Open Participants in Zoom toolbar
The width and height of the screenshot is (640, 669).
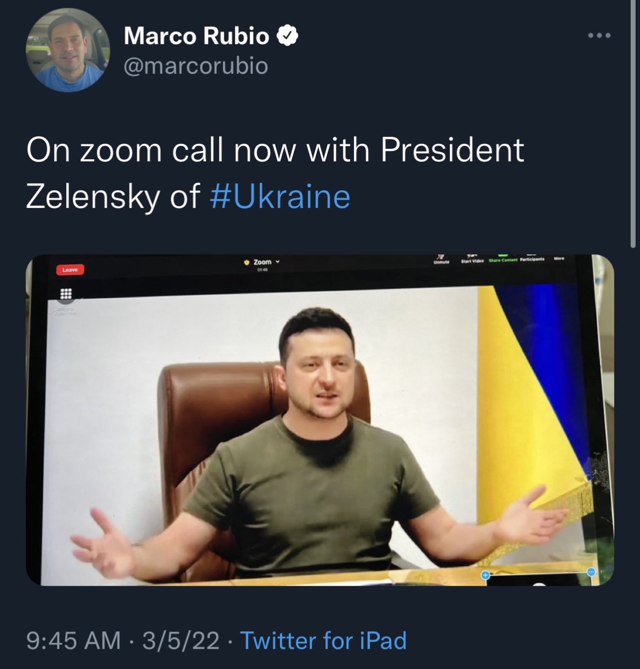pyautogui.click(x=531, y=258)
